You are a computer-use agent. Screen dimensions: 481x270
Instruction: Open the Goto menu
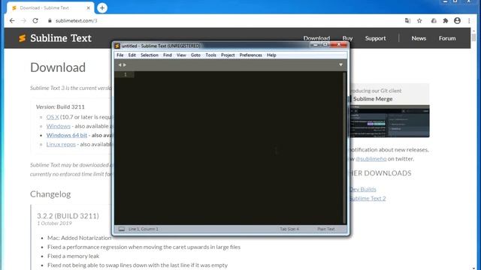click(195, 55)
